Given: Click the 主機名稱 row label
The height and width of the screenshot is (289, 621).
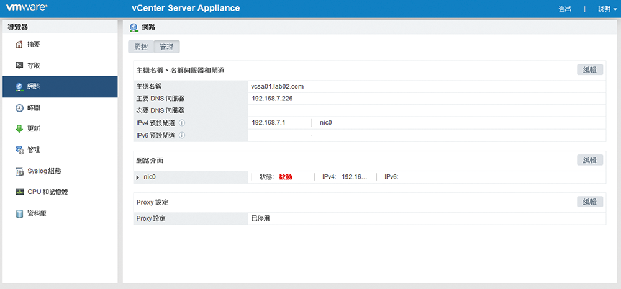Looking at the screenshot, I should click(149, 86).
